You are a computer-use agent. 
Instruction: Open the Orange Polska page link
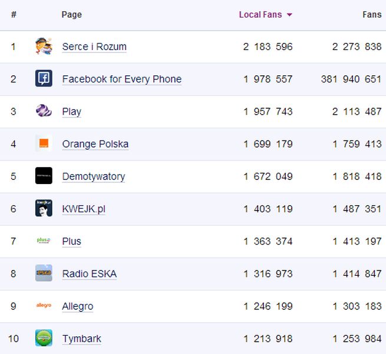pyautogui.click(x=95, y=144)
